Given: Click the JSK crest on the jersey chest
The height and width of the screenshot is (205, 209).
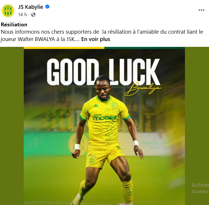Looking at the screenshot, I should [114, 105].
